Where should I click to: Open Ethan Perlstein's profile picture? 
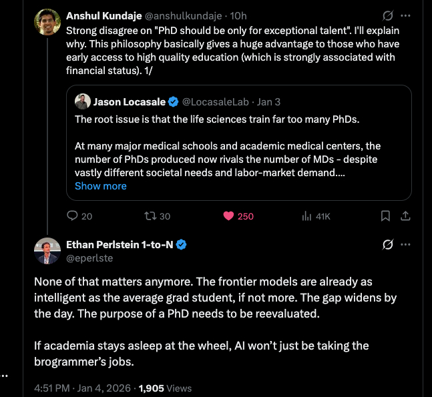[47, 251]
